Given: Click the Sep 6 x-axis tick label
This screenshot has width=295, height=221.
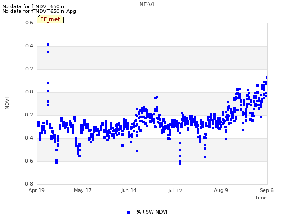Looking at the screenshot, I should coord(266,190).
